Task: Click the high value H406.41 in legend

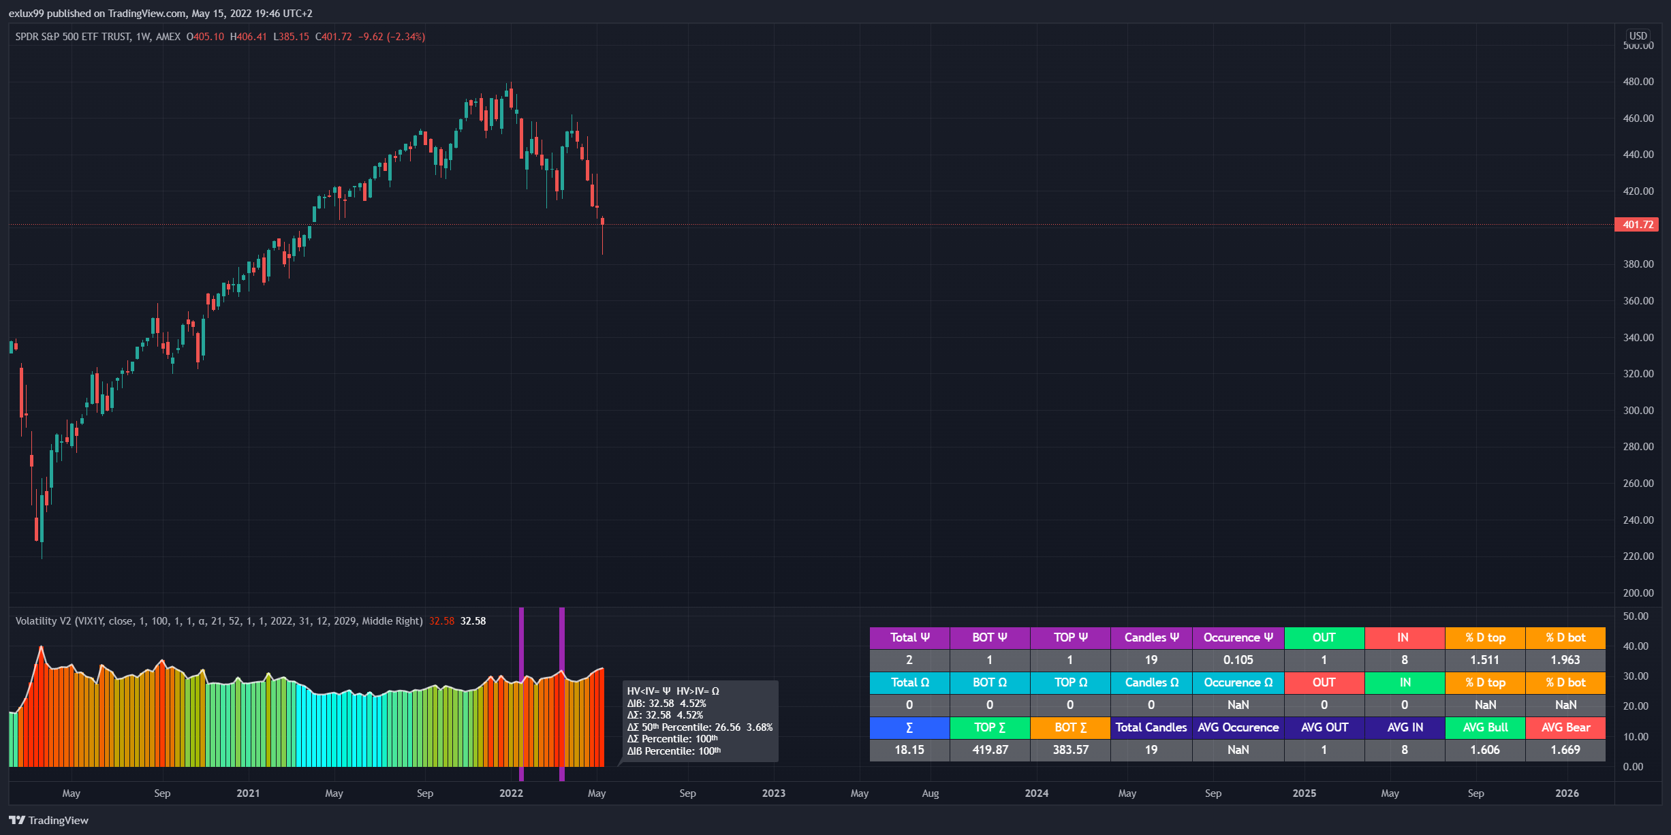Action: [x=249, y=37]
